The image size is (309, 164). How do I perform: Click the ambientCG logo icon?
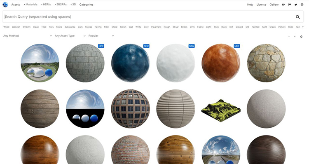pyautogui.click(x=5, y=5)
